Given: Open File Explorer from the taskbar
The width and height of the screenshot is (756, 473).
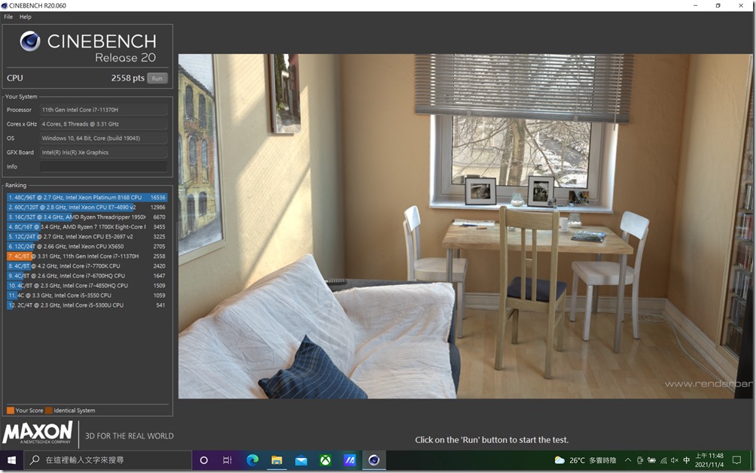Looking at the screenshot, I should [276, 459].
